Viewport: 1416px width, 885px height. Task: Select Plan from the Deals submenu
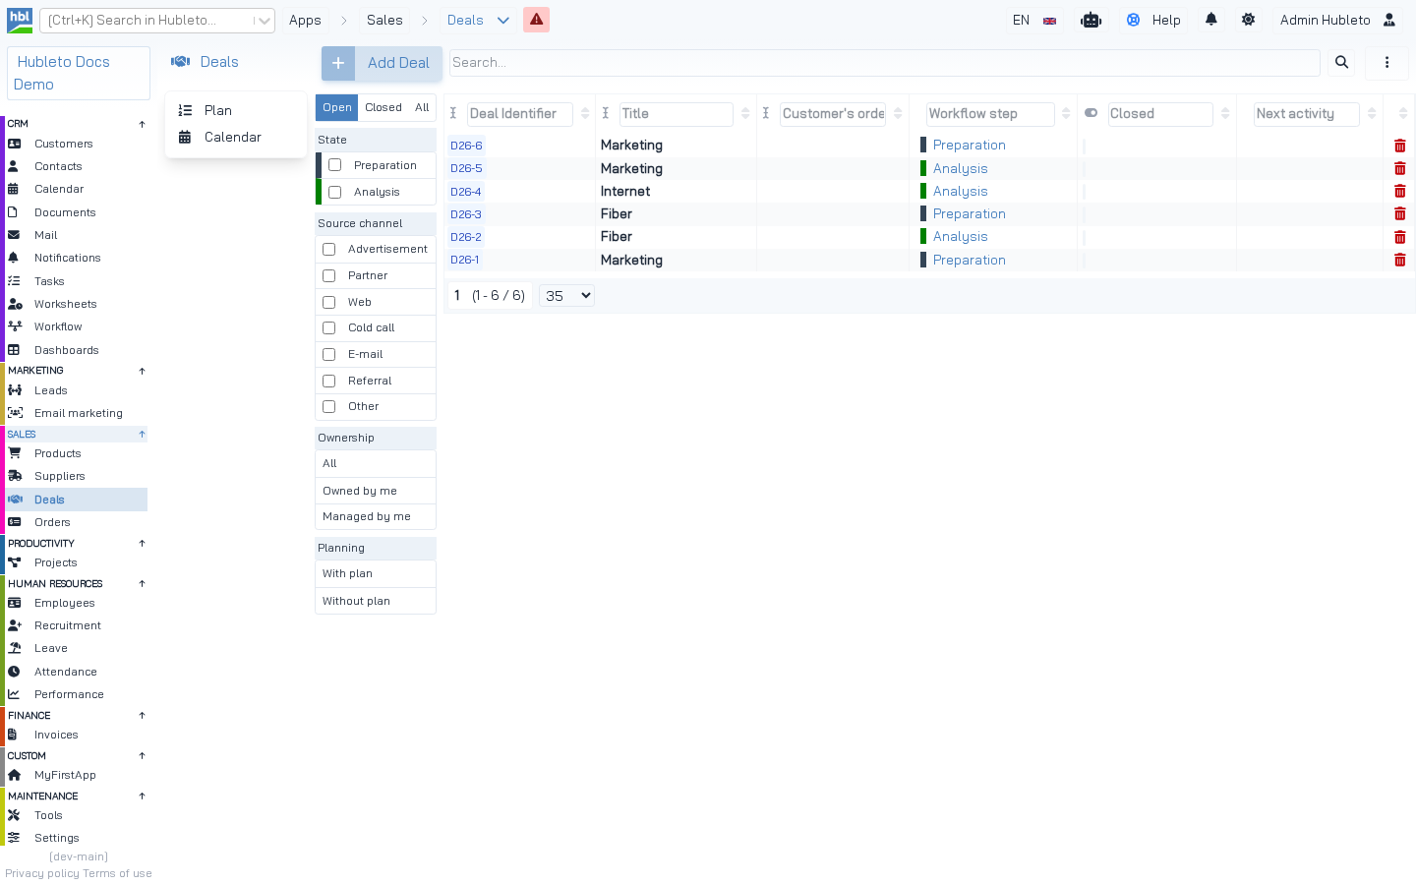click(236, 110)
